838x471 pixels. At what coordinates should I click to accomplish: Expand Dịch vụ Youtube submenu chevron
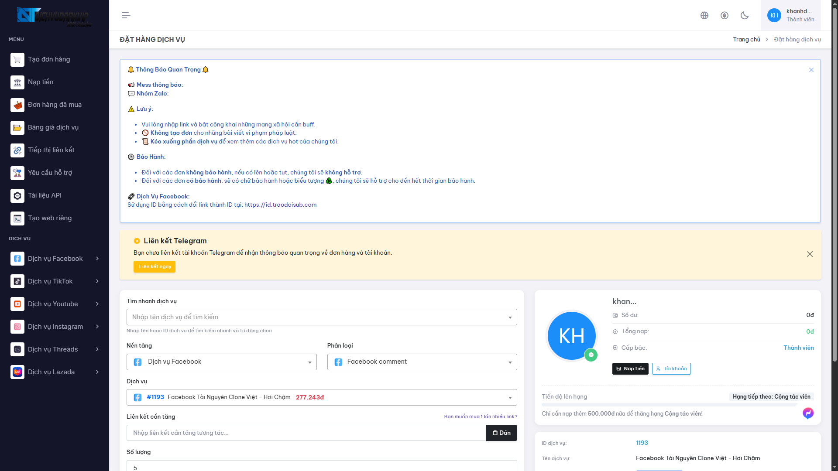97,304
